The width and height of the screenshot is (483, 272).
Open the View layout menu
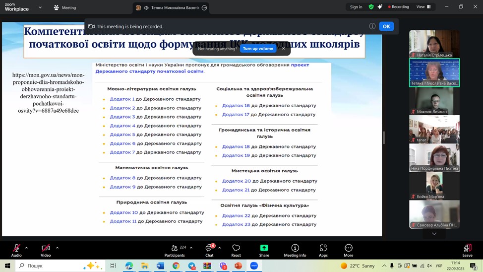(x=423, y=7)
